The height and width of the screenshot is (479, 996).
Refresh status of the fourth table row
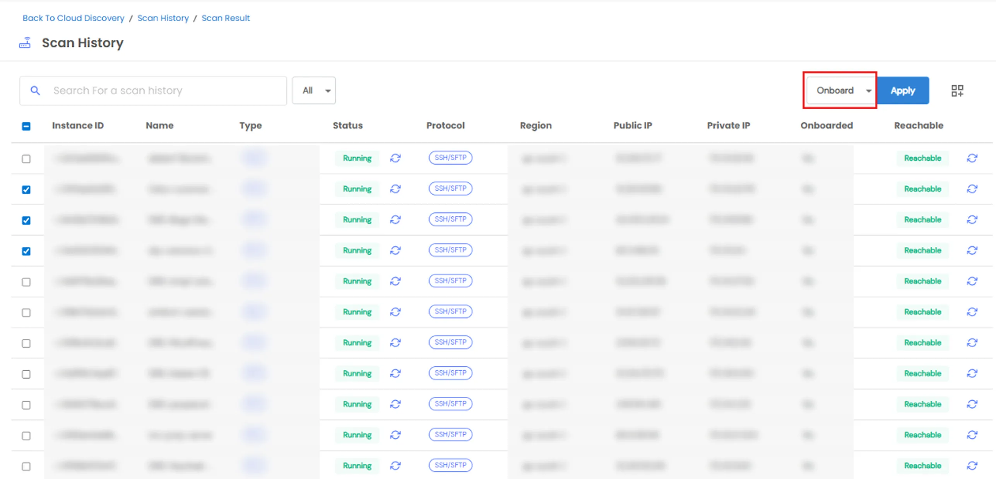[x=395, y=250]
